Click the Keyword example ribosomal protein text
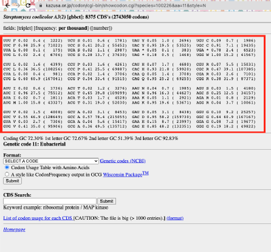 click(56, 208)
